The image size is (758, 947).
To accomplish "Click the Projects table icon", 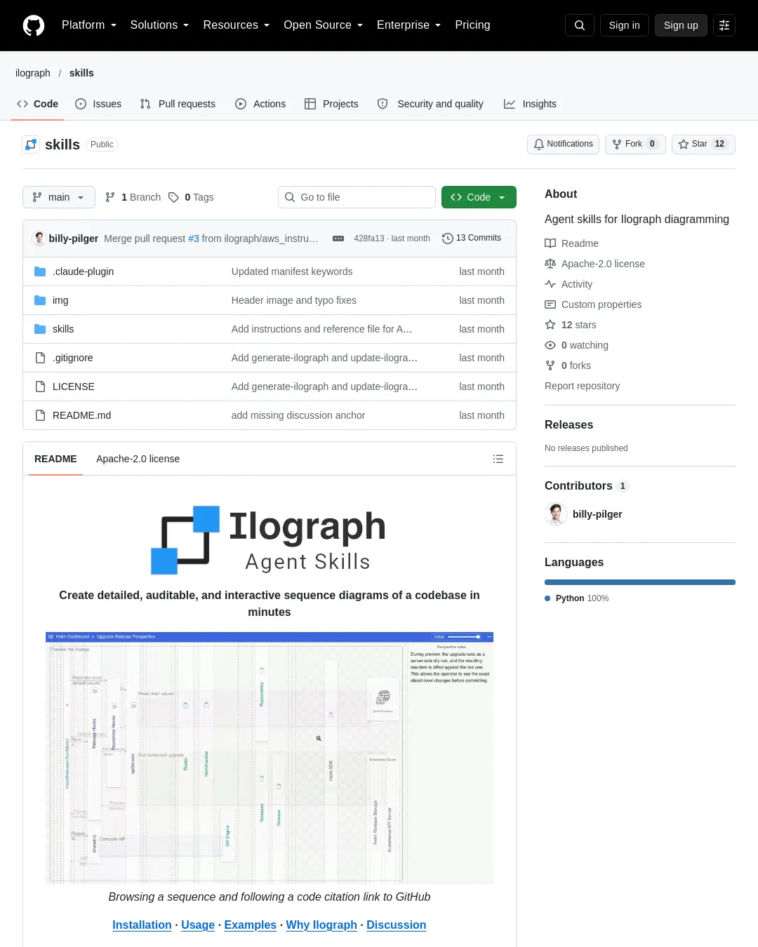I will pos(310,104).
